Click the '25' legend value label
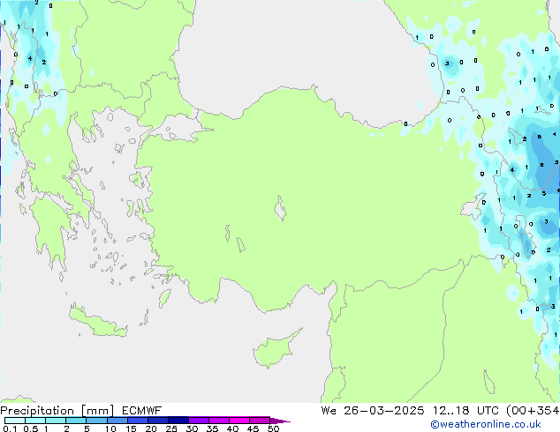 pyautogui.click(x=171, y=428)
